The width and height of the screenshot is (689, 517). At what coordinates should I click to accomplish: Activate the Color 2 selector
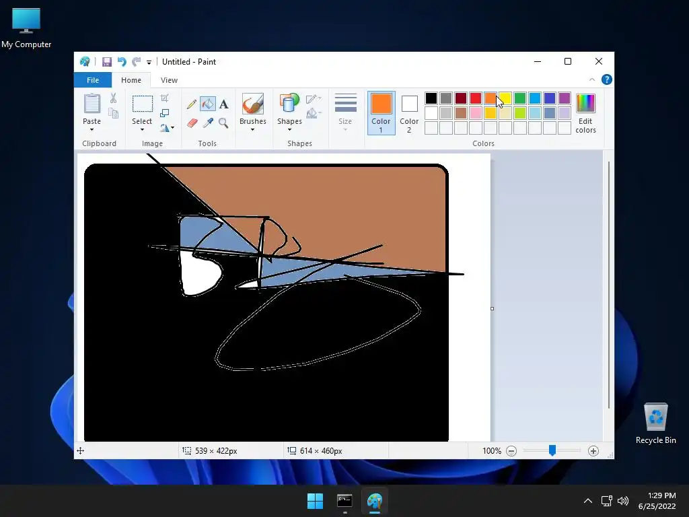click(x=409, y=113)
